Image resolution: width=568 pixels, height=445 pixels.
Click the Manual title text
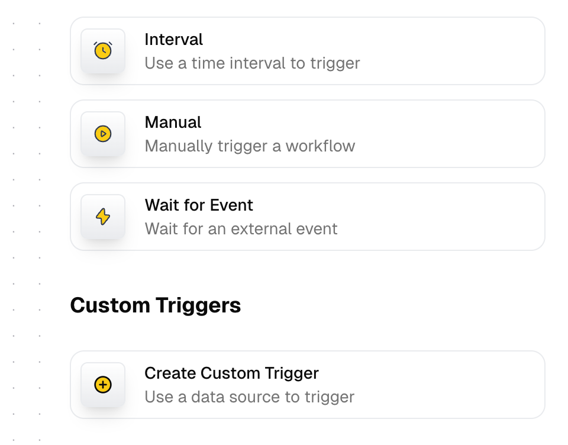pos(173,122)
